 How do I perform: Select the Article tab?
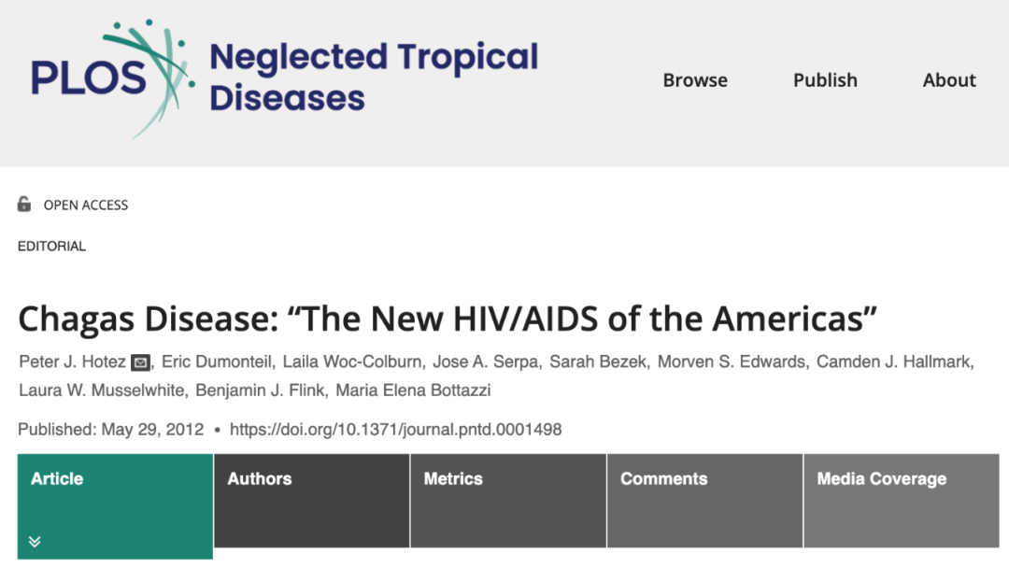point(58,479)
